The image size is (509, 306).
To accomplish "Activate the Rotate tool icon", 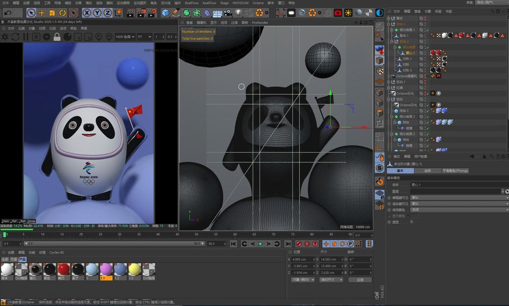I will (x=63, y=13).
